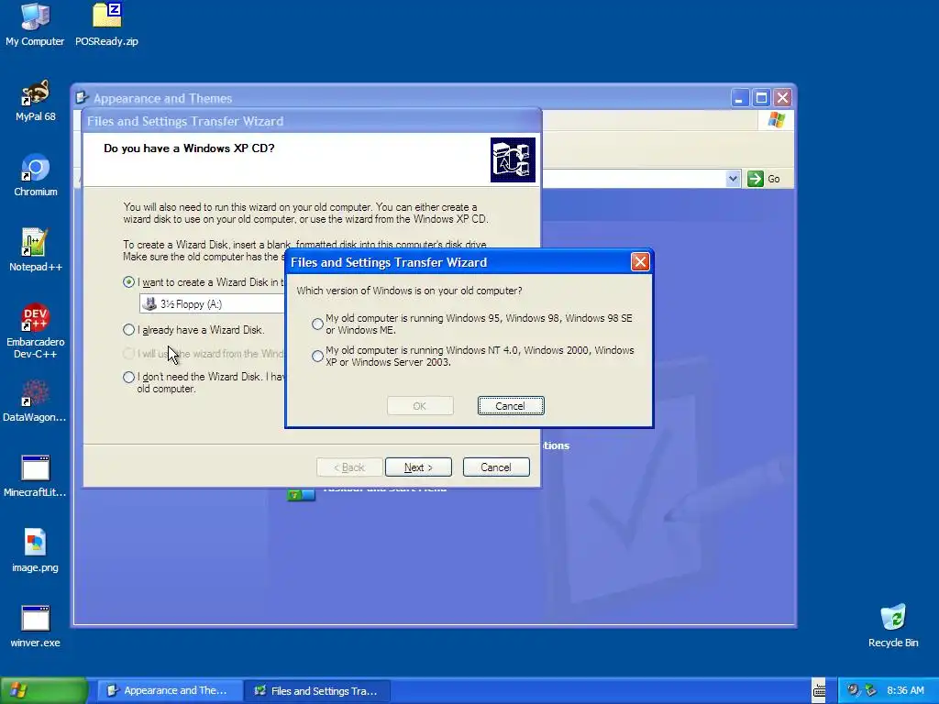939x704 pixels.
Task: Open Embarcadero Dev-C++ shortcut
Action: coord(36,331)
